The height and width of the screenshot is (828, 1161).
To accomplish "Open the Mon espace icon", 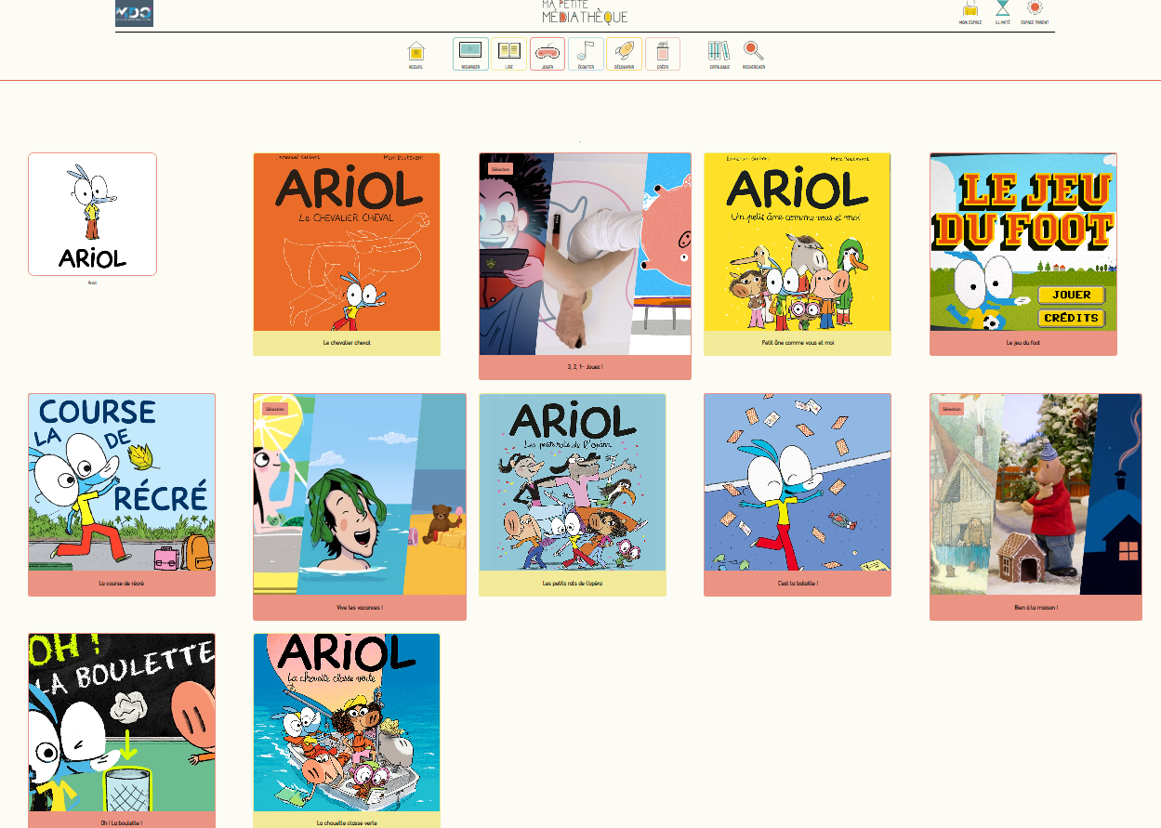I will click(x=970, y=9).
